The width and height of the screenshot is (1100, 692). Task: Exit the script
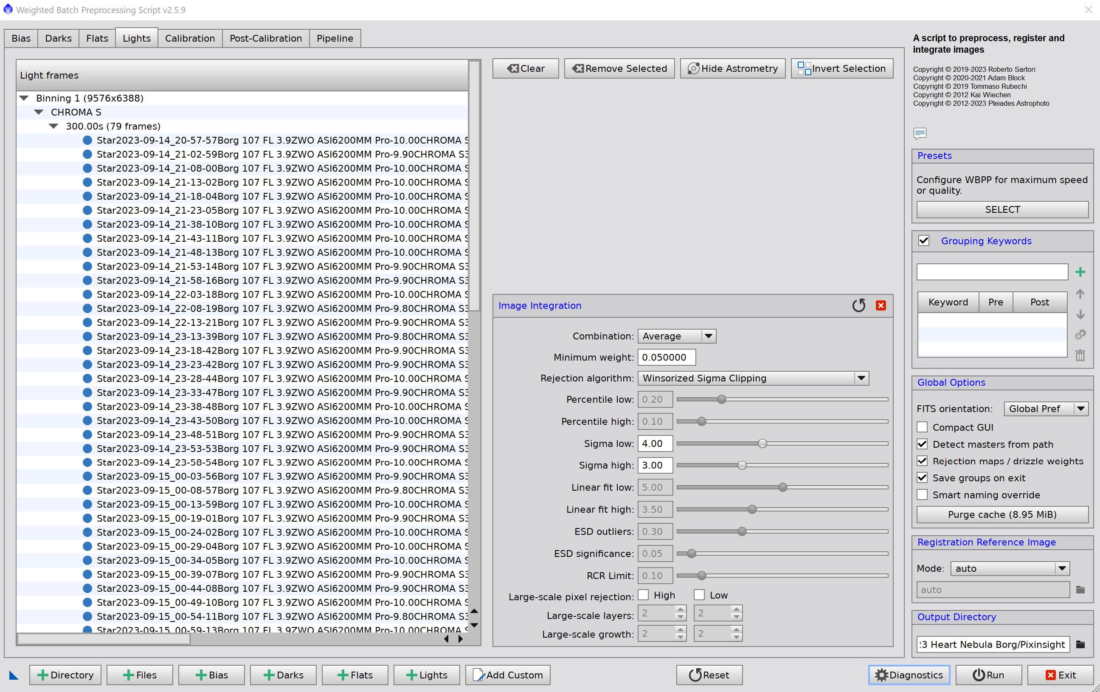click(x=1060, y=675)
